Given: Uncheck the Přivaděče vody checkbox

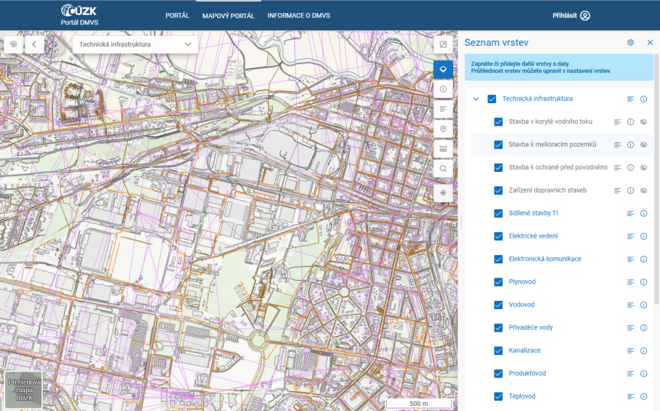Looking at the screenshot, I should (498, 328).
